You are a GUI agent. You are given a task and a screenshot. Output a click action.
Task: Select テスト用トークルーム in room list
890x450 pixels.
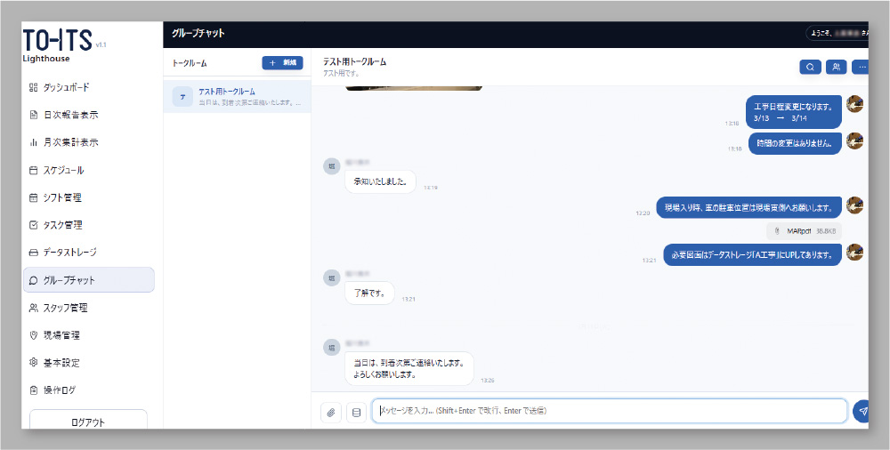click(237, 96)
